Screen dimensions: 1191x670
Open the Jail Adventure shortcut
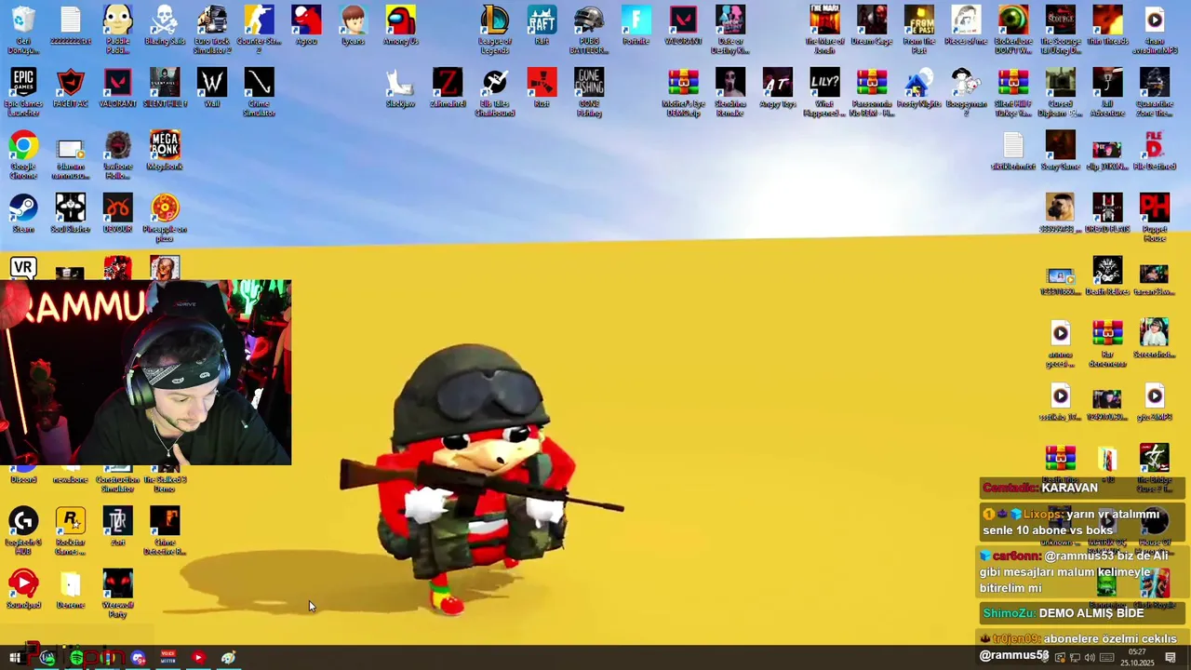pyautogui.click(x=1107, y=92)
